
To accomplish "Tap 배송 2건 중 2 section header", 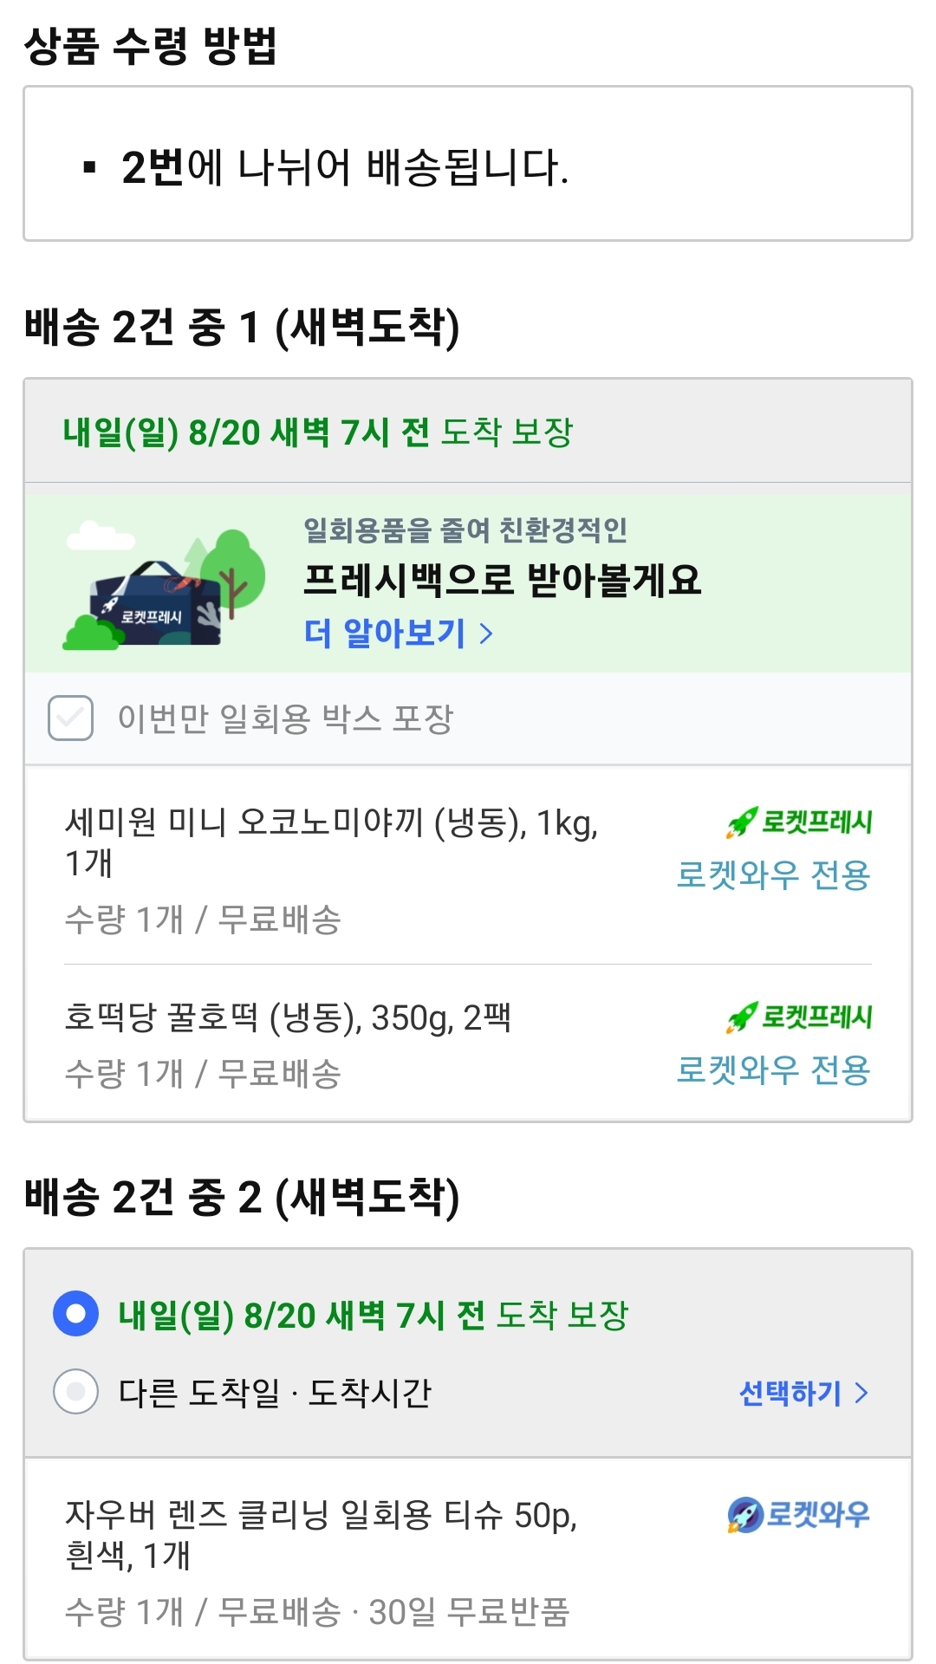I will [242, 1197].
